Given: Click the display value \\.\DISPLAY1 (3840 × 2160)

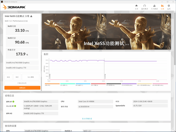Looking at the screenshot, I should [41, 107].
